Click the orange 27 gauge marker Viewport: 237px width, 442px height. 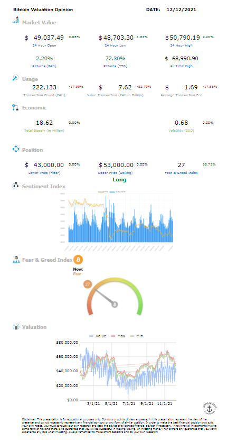tap(88, 284)
